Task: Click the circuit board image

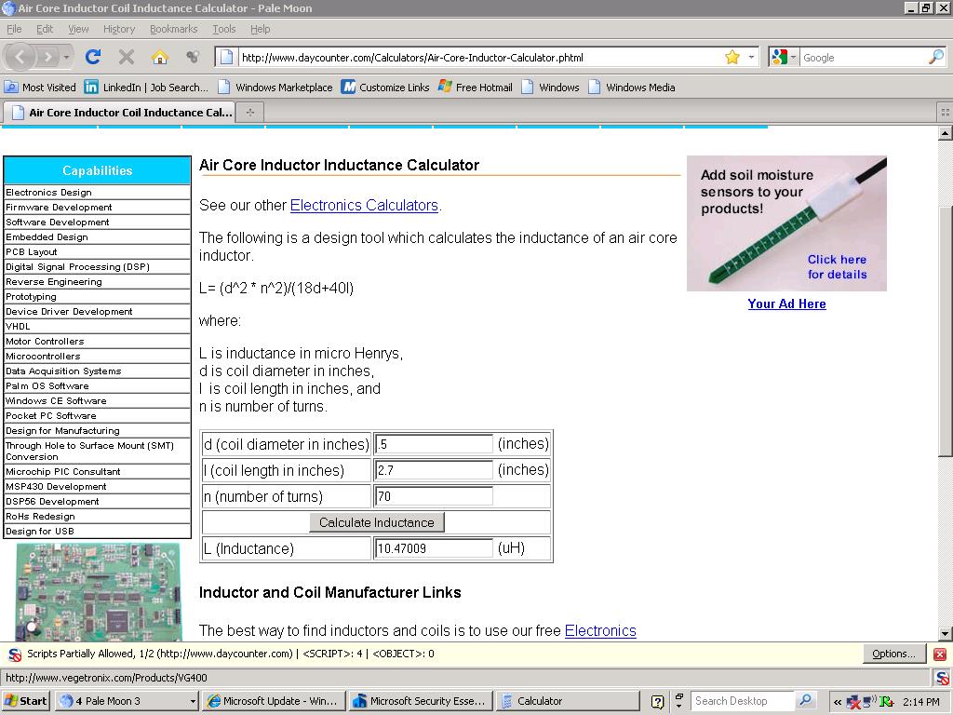Action: [x=99, y=592]
